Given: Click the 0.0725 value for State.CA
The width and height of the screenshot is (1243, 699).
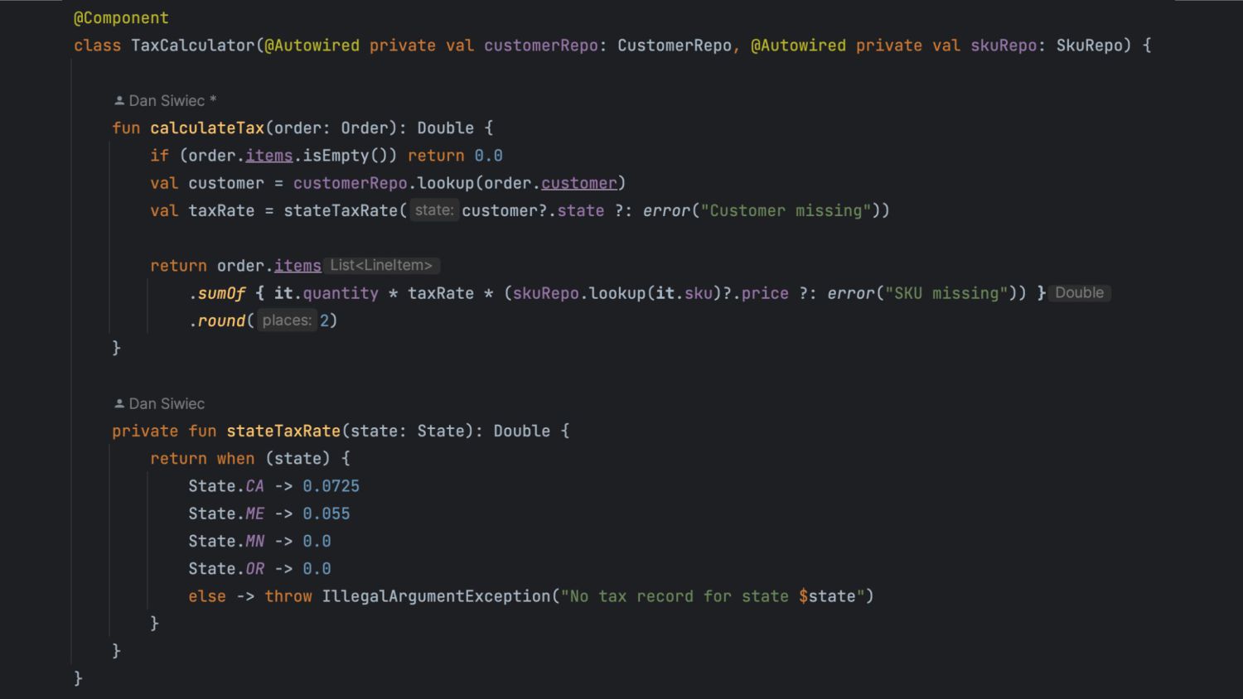Looking at the screenshot, I should click(331, 486).
